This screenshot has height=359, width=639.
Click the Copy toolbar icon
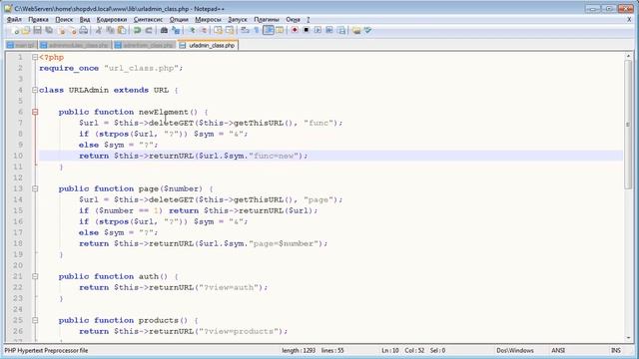pyautogui.click(x=110, y=30)
